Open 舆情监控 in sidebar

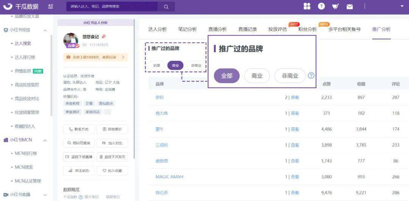(23, 71)
